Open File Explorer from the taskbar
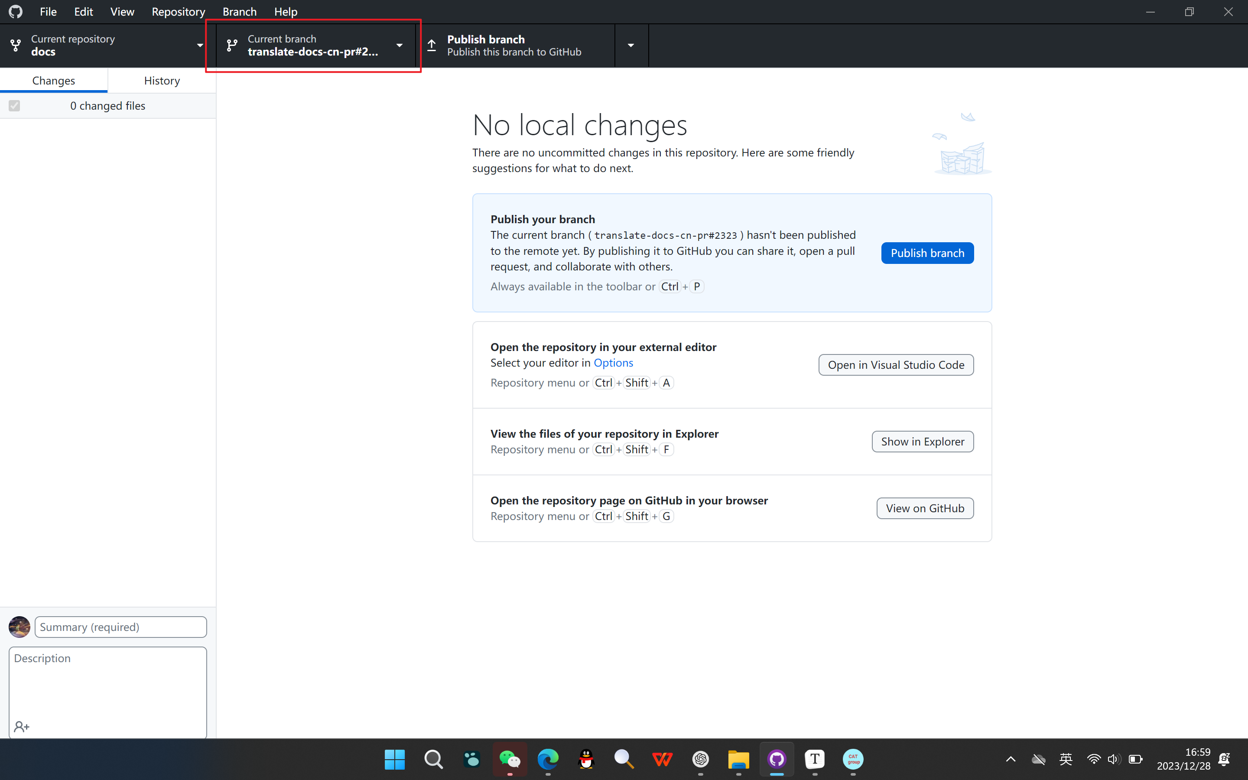This screenshot has width=1248, height=780. 738,759
